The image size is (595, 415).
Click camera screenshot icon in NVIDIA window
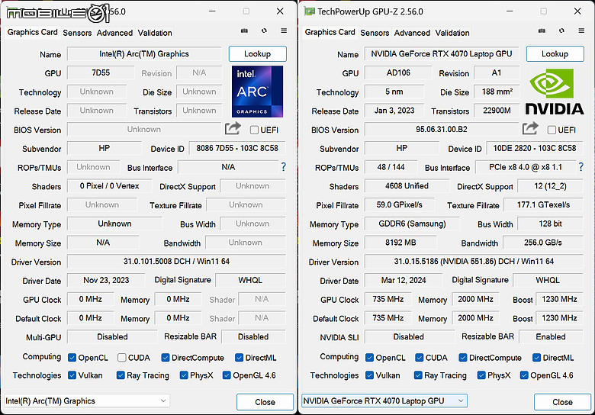click(542, 31)
